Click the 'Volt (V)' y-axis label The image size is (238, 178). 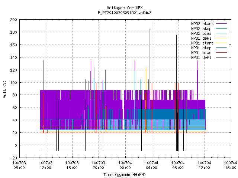point(4,89)
